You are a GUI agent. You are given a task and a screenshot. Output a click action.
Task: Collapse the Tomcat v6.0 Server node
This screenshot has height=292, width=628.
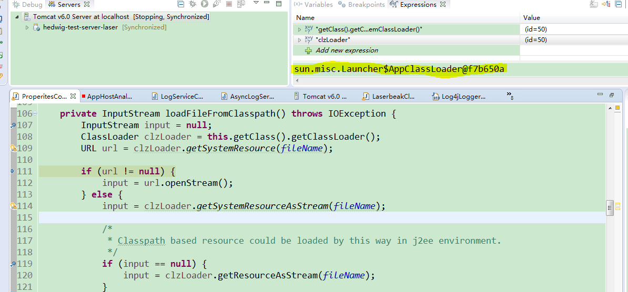[17, 17]
